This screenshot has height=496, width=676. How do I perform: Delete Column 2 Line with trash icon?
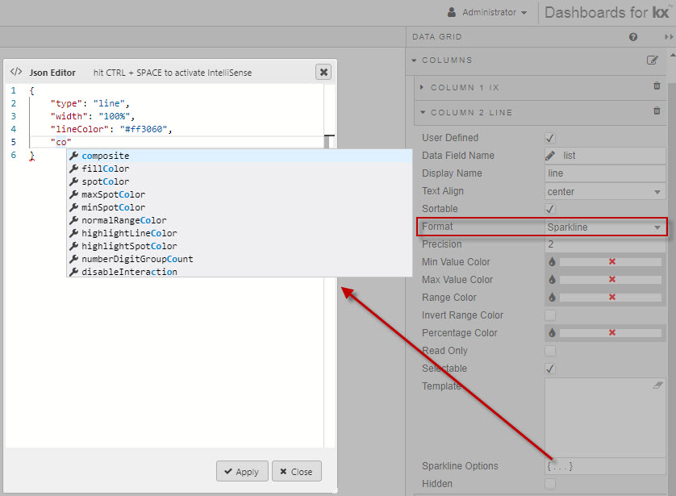[657, 112]
